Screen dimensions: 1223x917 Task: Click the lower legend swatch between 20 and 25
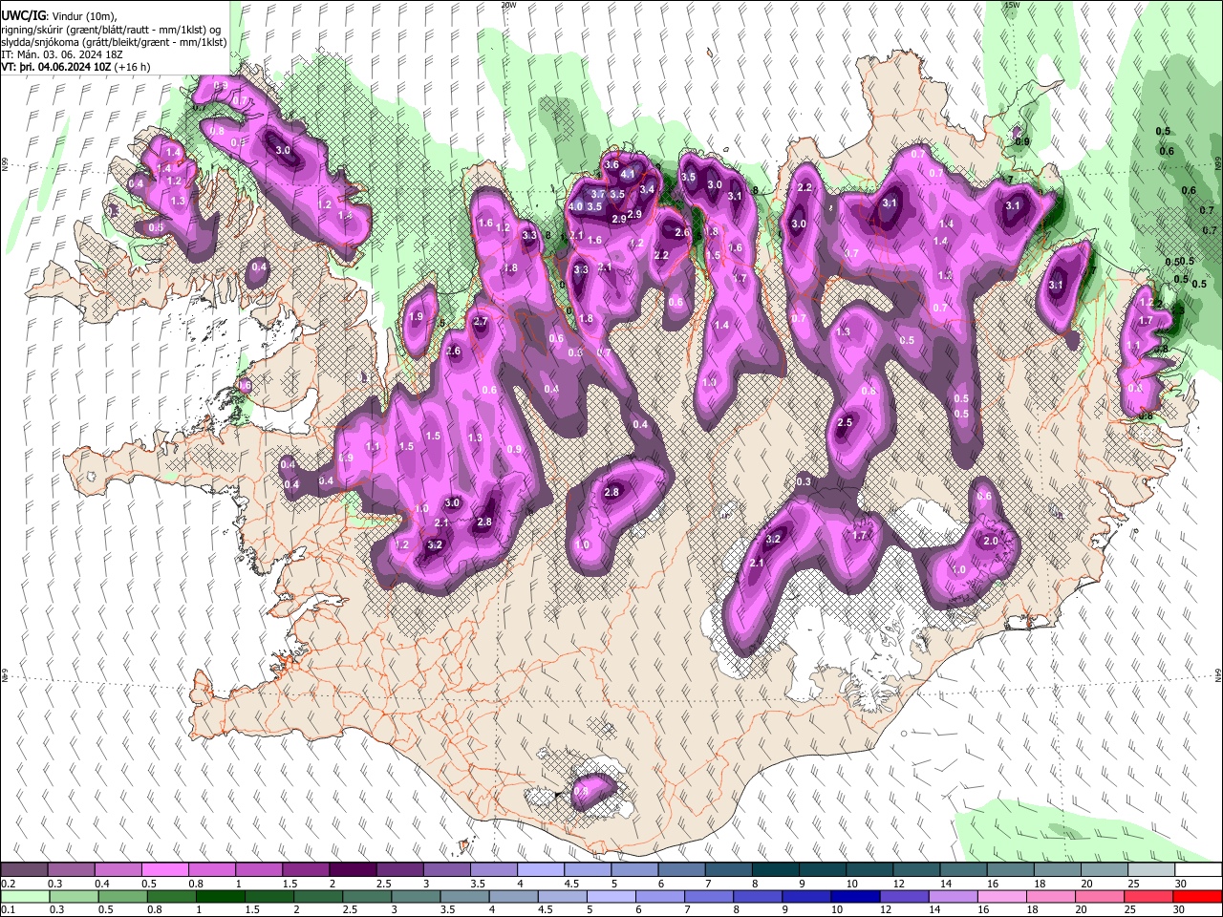pyautogui.click(x=1101, y=896)
